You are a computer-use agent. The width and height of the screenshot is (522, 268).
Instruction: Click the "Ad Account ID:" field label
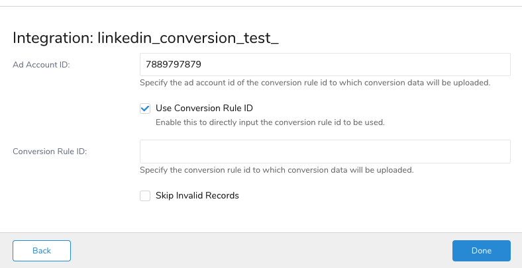pos(41,65)
